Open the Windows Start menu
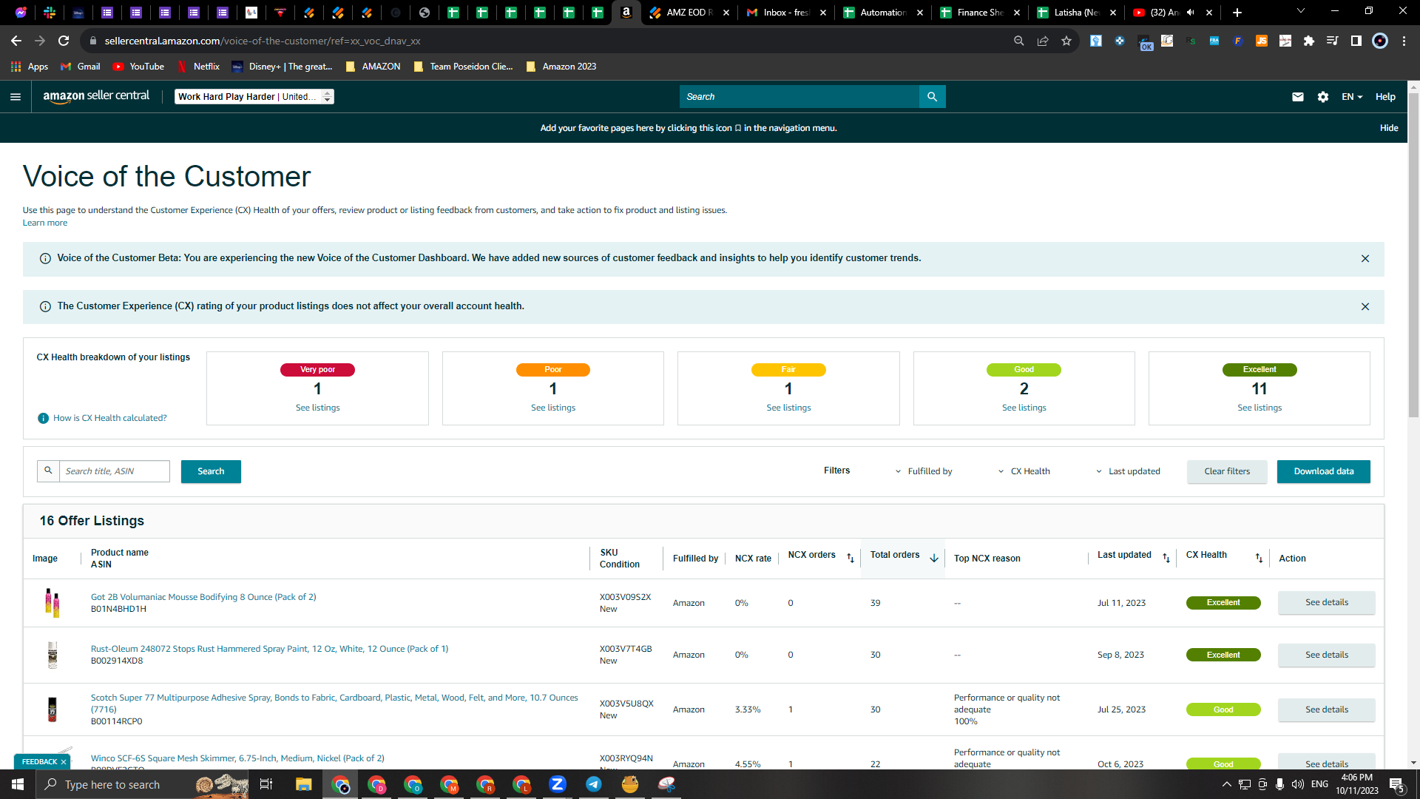The height and width of the screenshot is (799, 1420). (18, 784)
